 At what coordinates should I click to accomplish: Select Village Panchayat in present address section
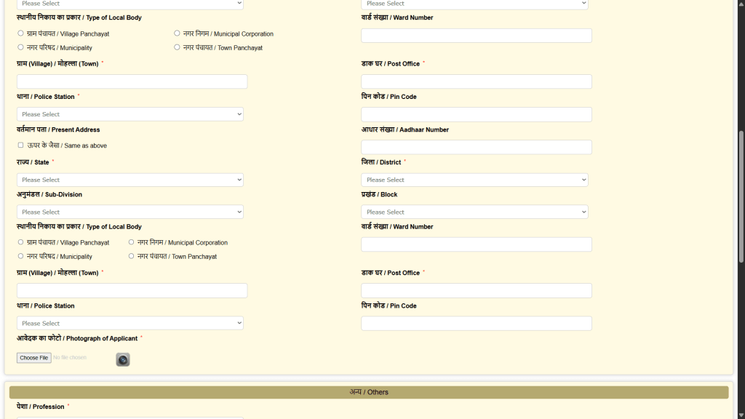(x=20, y=242)
